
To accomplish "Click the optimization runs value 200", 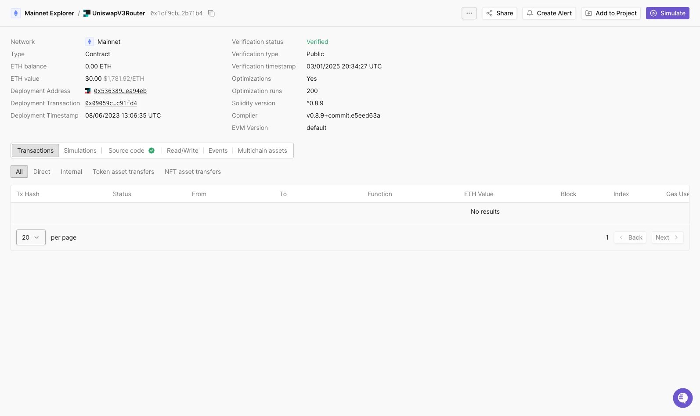I will (x=312, y=91).
